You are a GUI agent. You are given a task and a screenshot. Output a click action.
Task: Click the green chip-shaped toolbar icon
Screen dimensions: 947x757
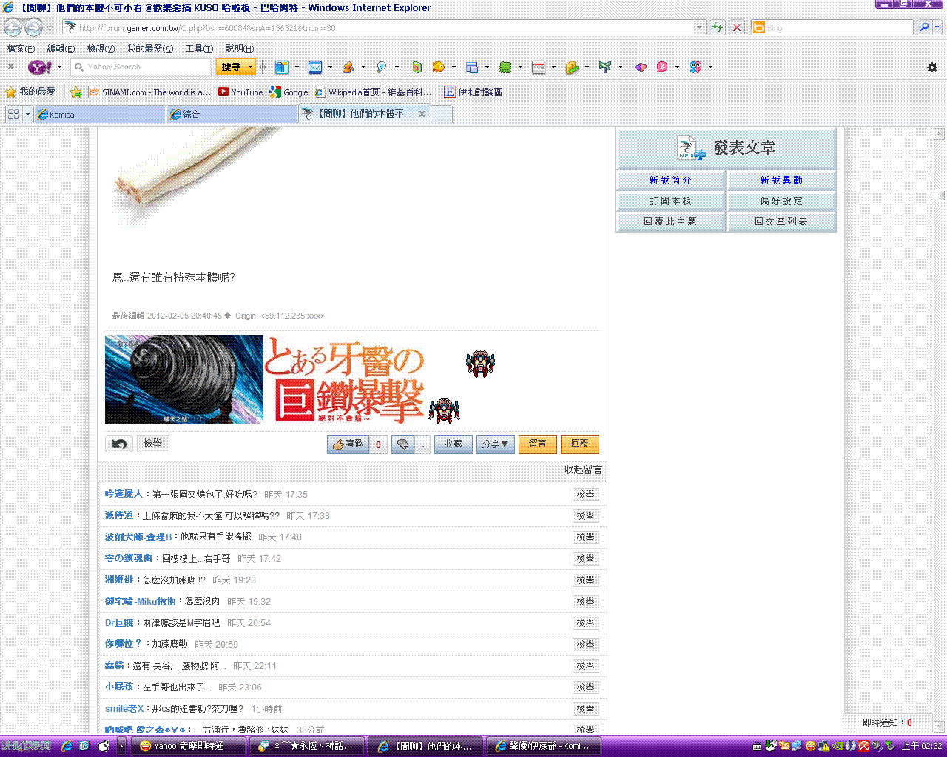click(x=505, y=67)
